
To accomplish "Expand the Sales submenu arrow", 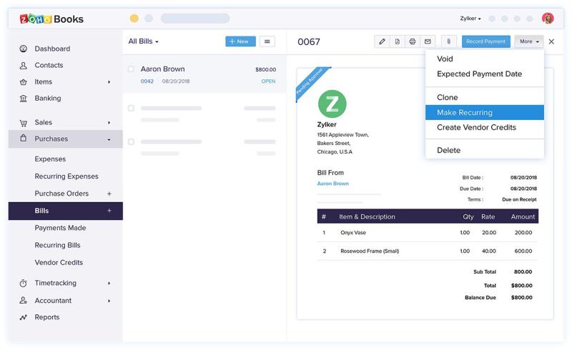I will pos(109,123).
